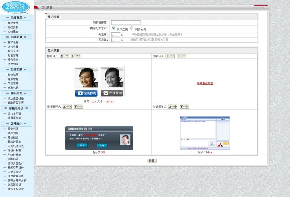The image size is (290, 197).
Task: Select the 网页右侧 alignment radio button
Action: click(132, 28)
